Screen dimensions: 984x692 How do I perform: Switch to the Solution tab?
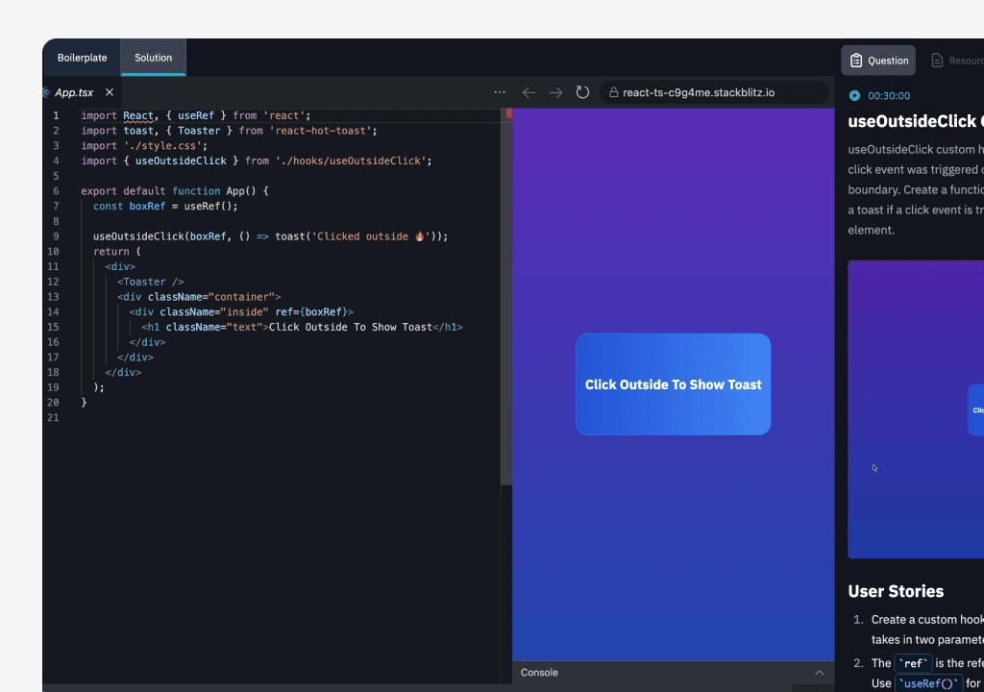153,58
